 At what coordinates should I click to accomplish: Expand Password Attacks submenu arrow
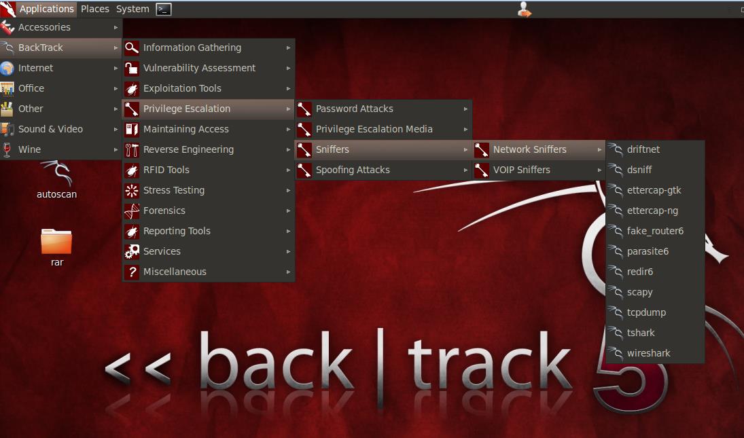(x=466, y=109)
